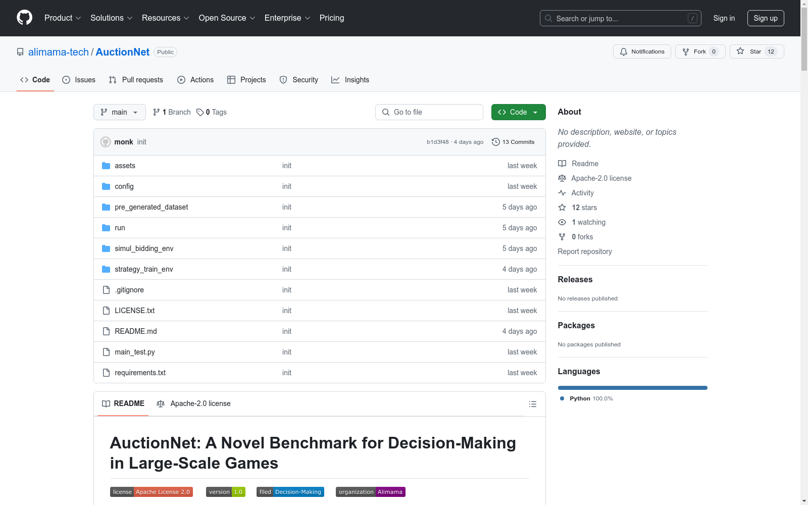Click the Notifications bell icon
Screen dimensions: 808x505
624,52
